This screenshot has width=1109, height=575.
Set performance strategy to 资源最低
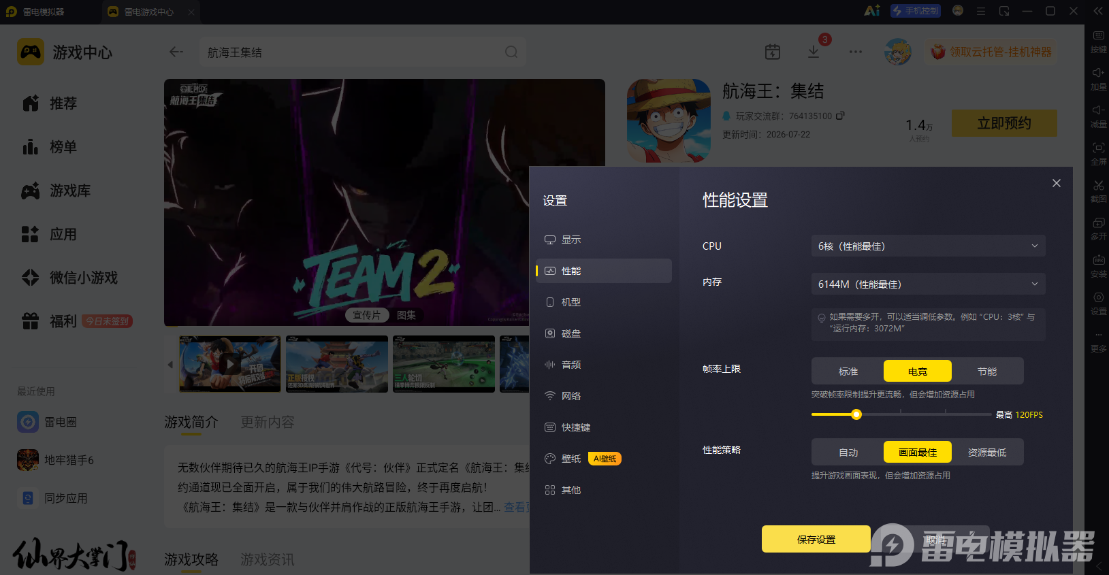point(987,453)
